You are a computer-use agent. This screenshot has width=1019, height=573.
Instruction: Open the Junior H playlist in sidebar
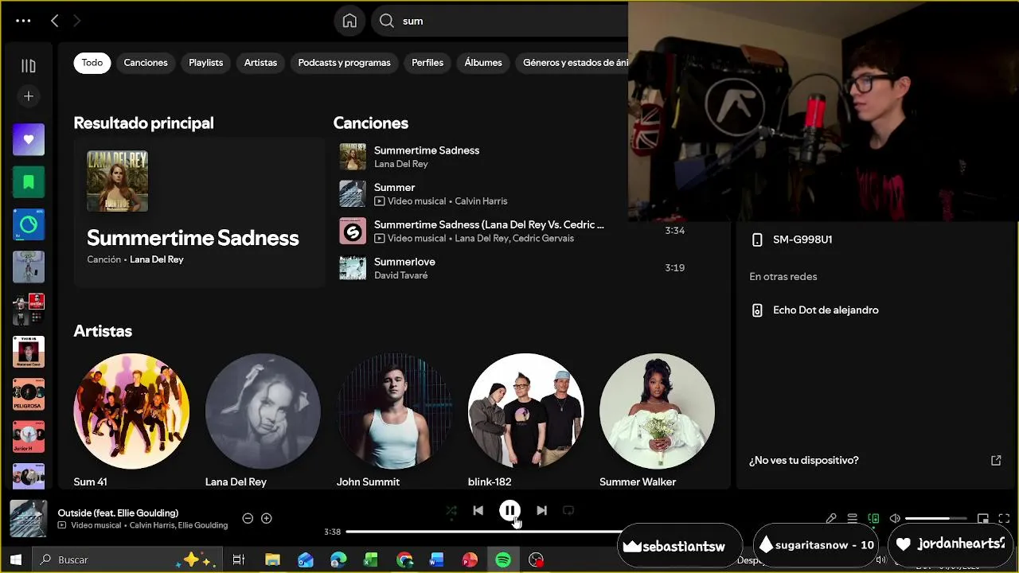[x=29, y=436]
